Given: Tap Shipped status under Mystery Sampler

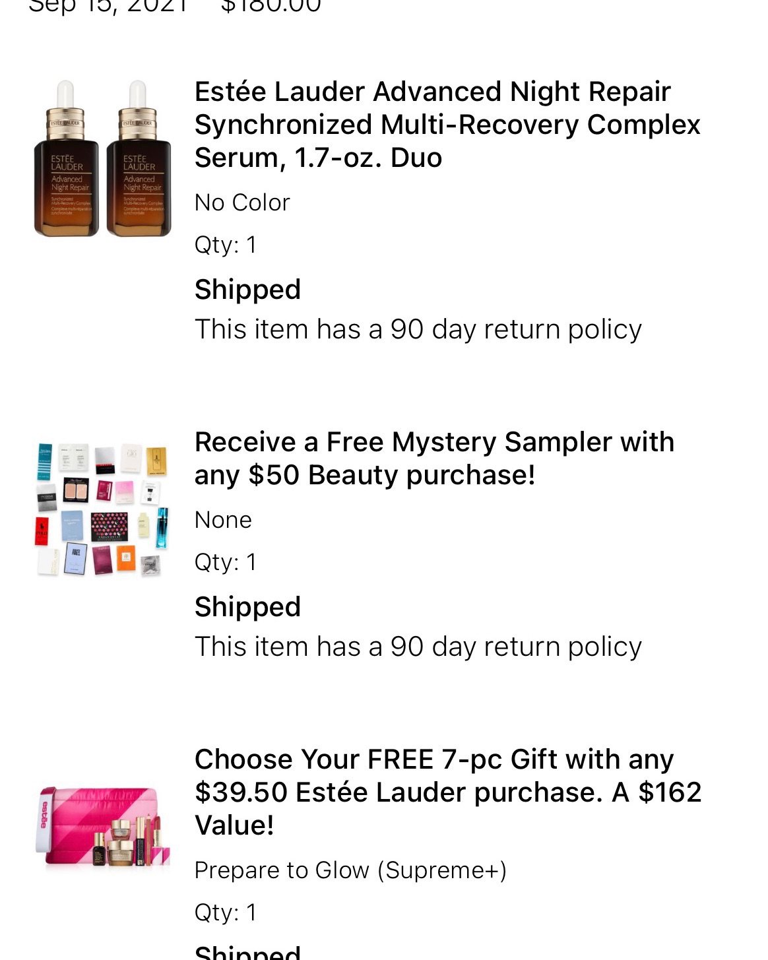Looking at the screenshot, I should point(247,607).
